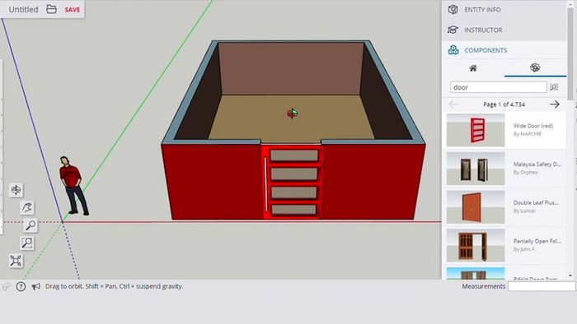Click the door search input field
This screenshot has width=577, height=324.
[498, 87]
